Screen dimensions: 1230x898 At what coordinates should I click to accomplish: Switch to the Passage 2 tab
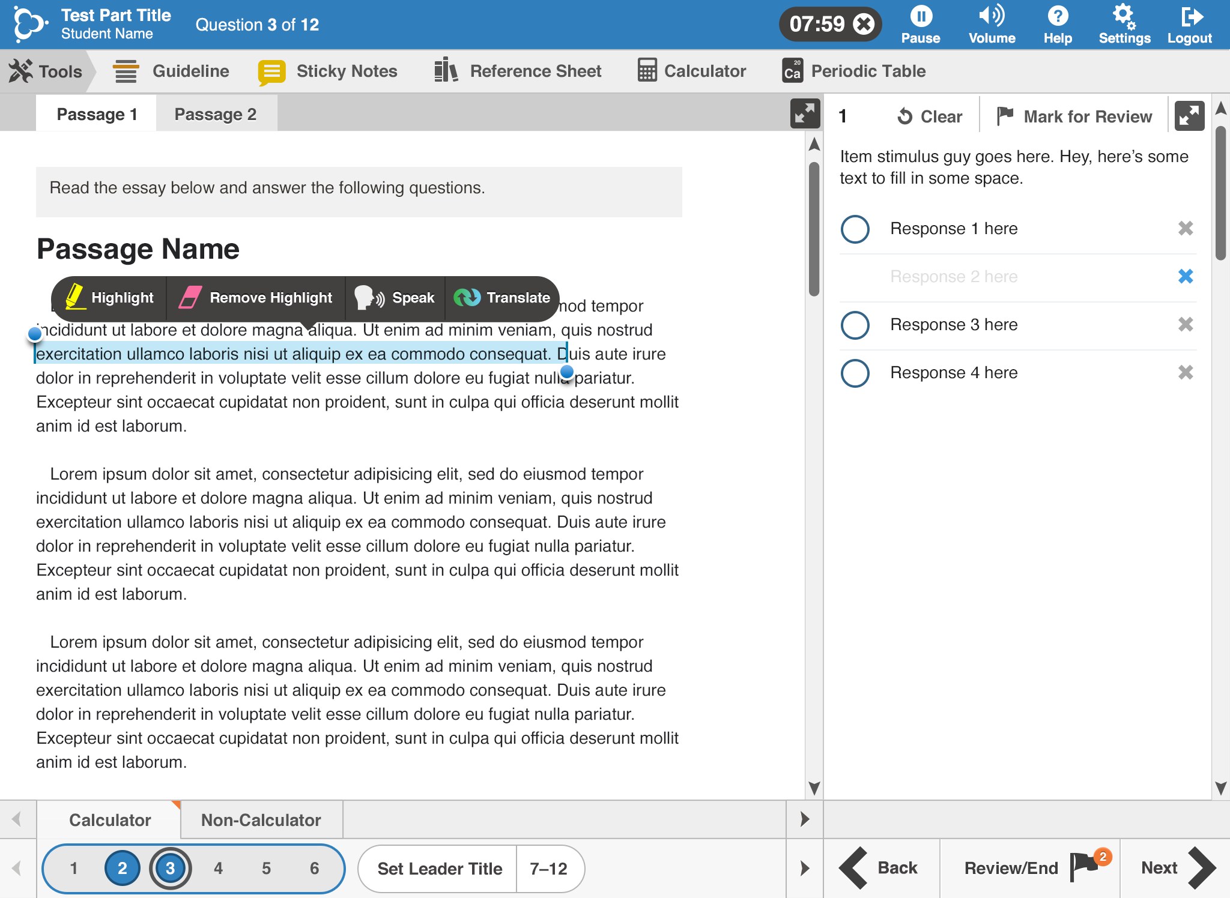[x=216, y=113]
